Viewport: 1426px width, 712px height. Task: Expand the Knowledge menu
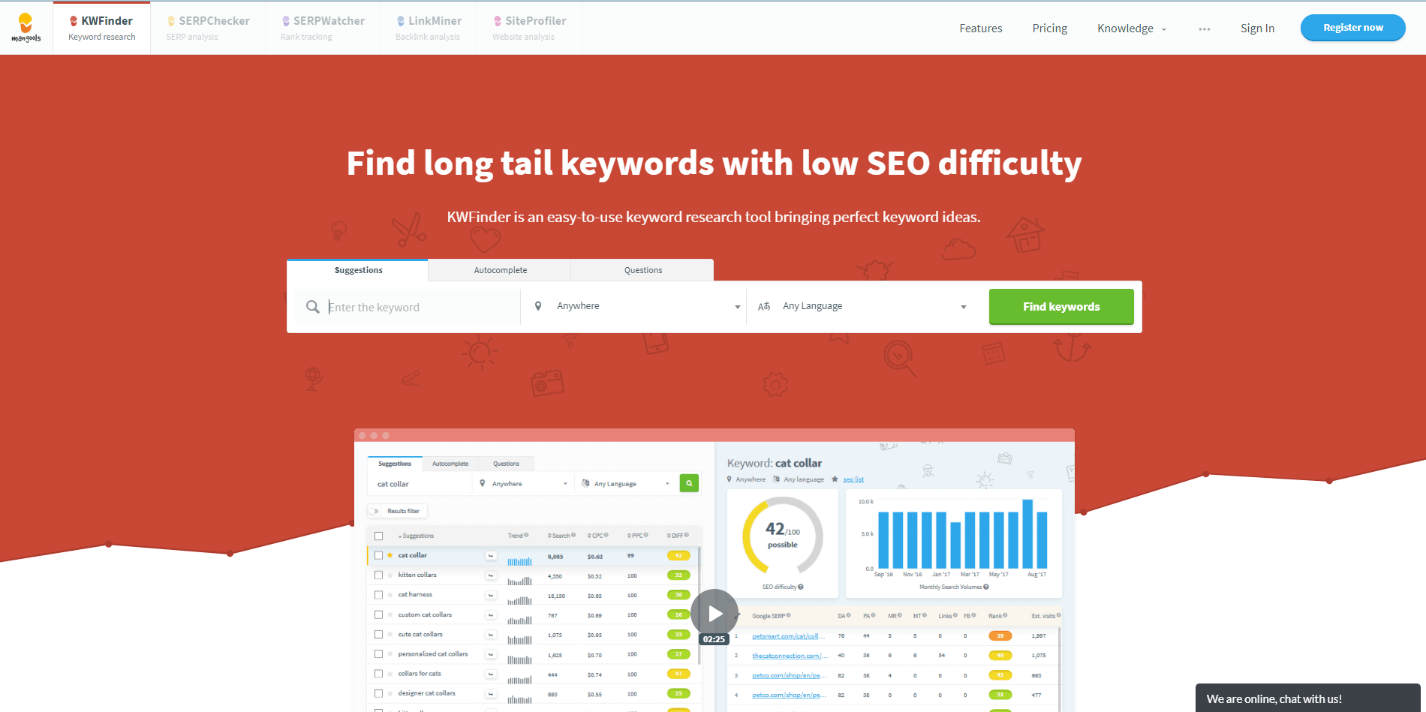click(x=1132, y=29)
